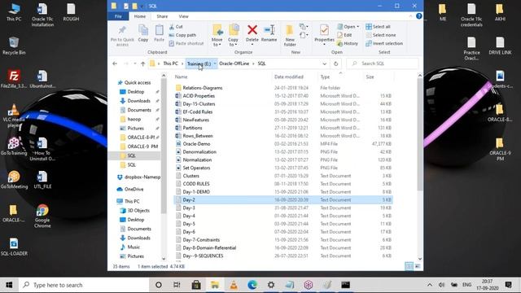This screenshot has height=293, width=521.
Task: Click the Windows Start button
Action: point(9,285)
